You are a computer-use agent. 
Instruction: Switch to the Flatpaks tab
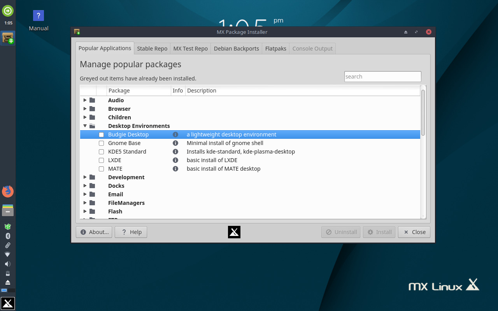[275, 48]
